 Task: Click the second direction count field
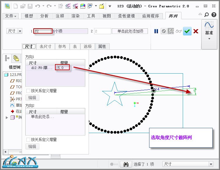103,31
